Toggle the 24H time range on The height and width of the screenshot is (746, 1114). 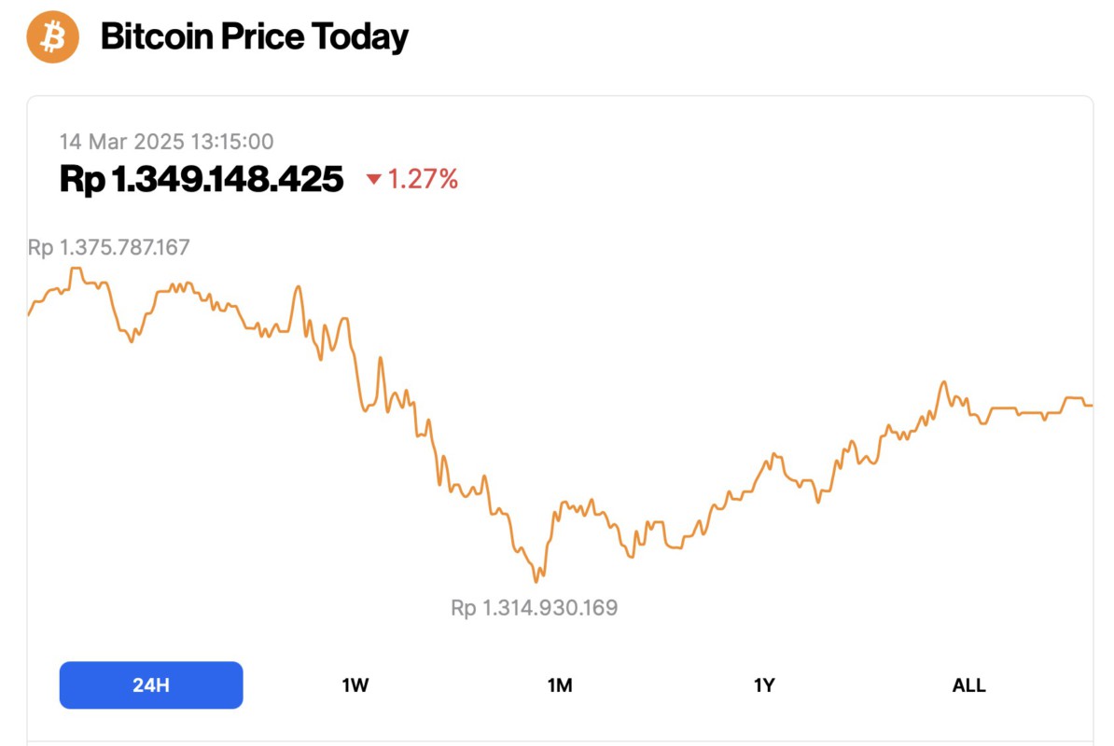click(x=150, y=684)
